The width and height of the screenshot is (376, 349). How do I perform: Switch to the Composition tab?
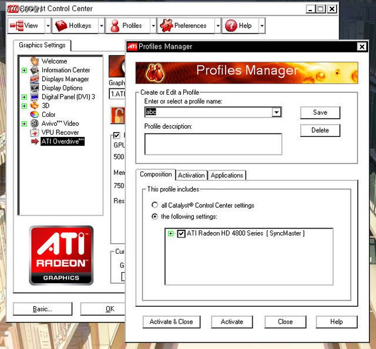[x=156, y=174]
